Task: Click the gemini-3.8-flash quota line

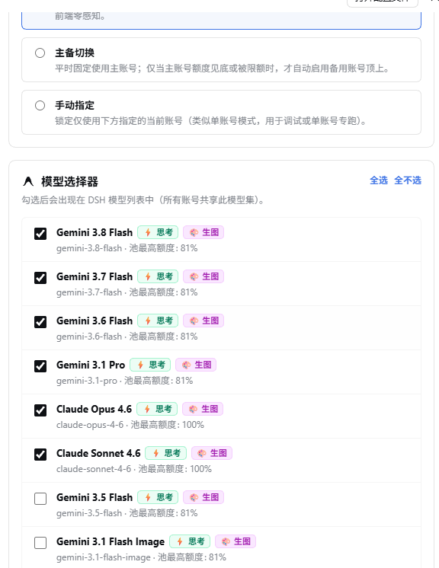Action: [x=127, y=248]
